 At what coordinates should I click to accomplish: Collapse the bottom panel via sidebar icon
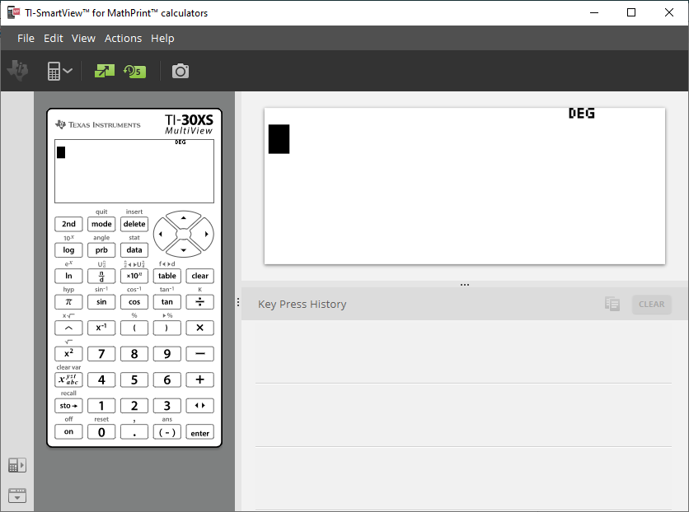point(16,495)
